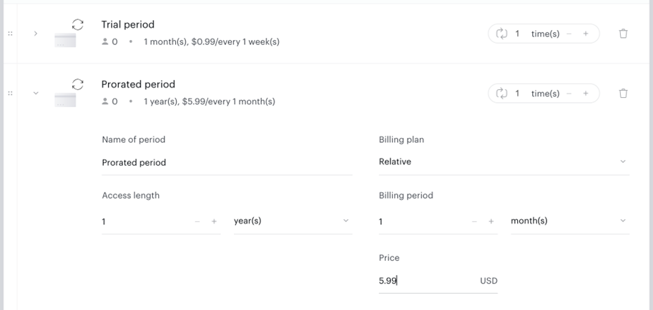Delete the Trial period row
This screenshot has height=310, width=653.
coord(623,34)
